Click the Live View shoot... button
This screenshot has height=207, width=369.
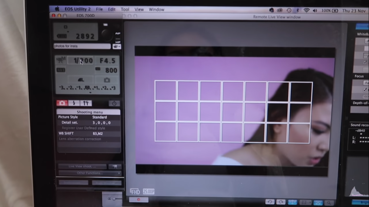coord(82,166)
